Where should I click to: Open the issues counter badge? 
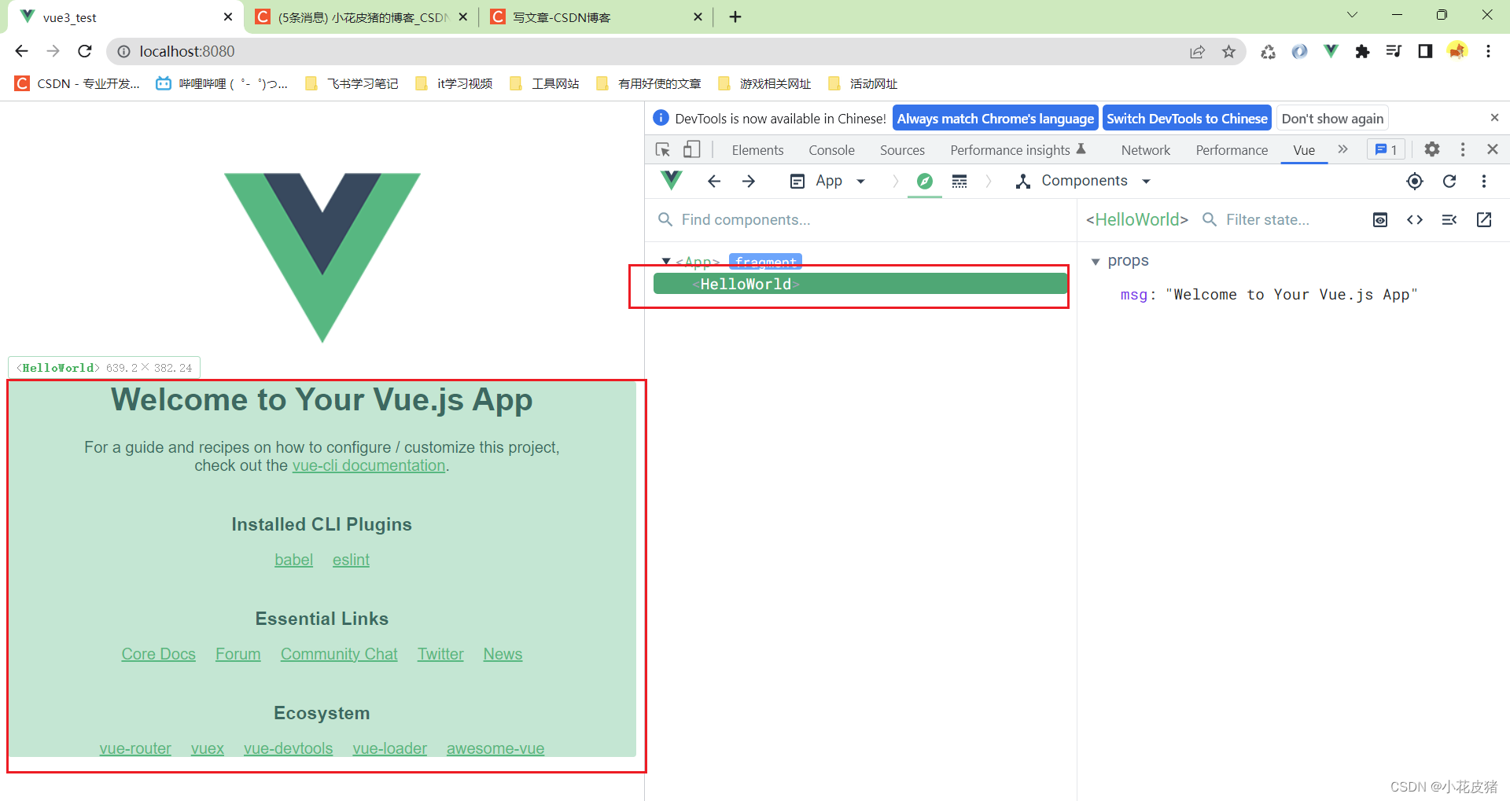tap(1386, 149)
